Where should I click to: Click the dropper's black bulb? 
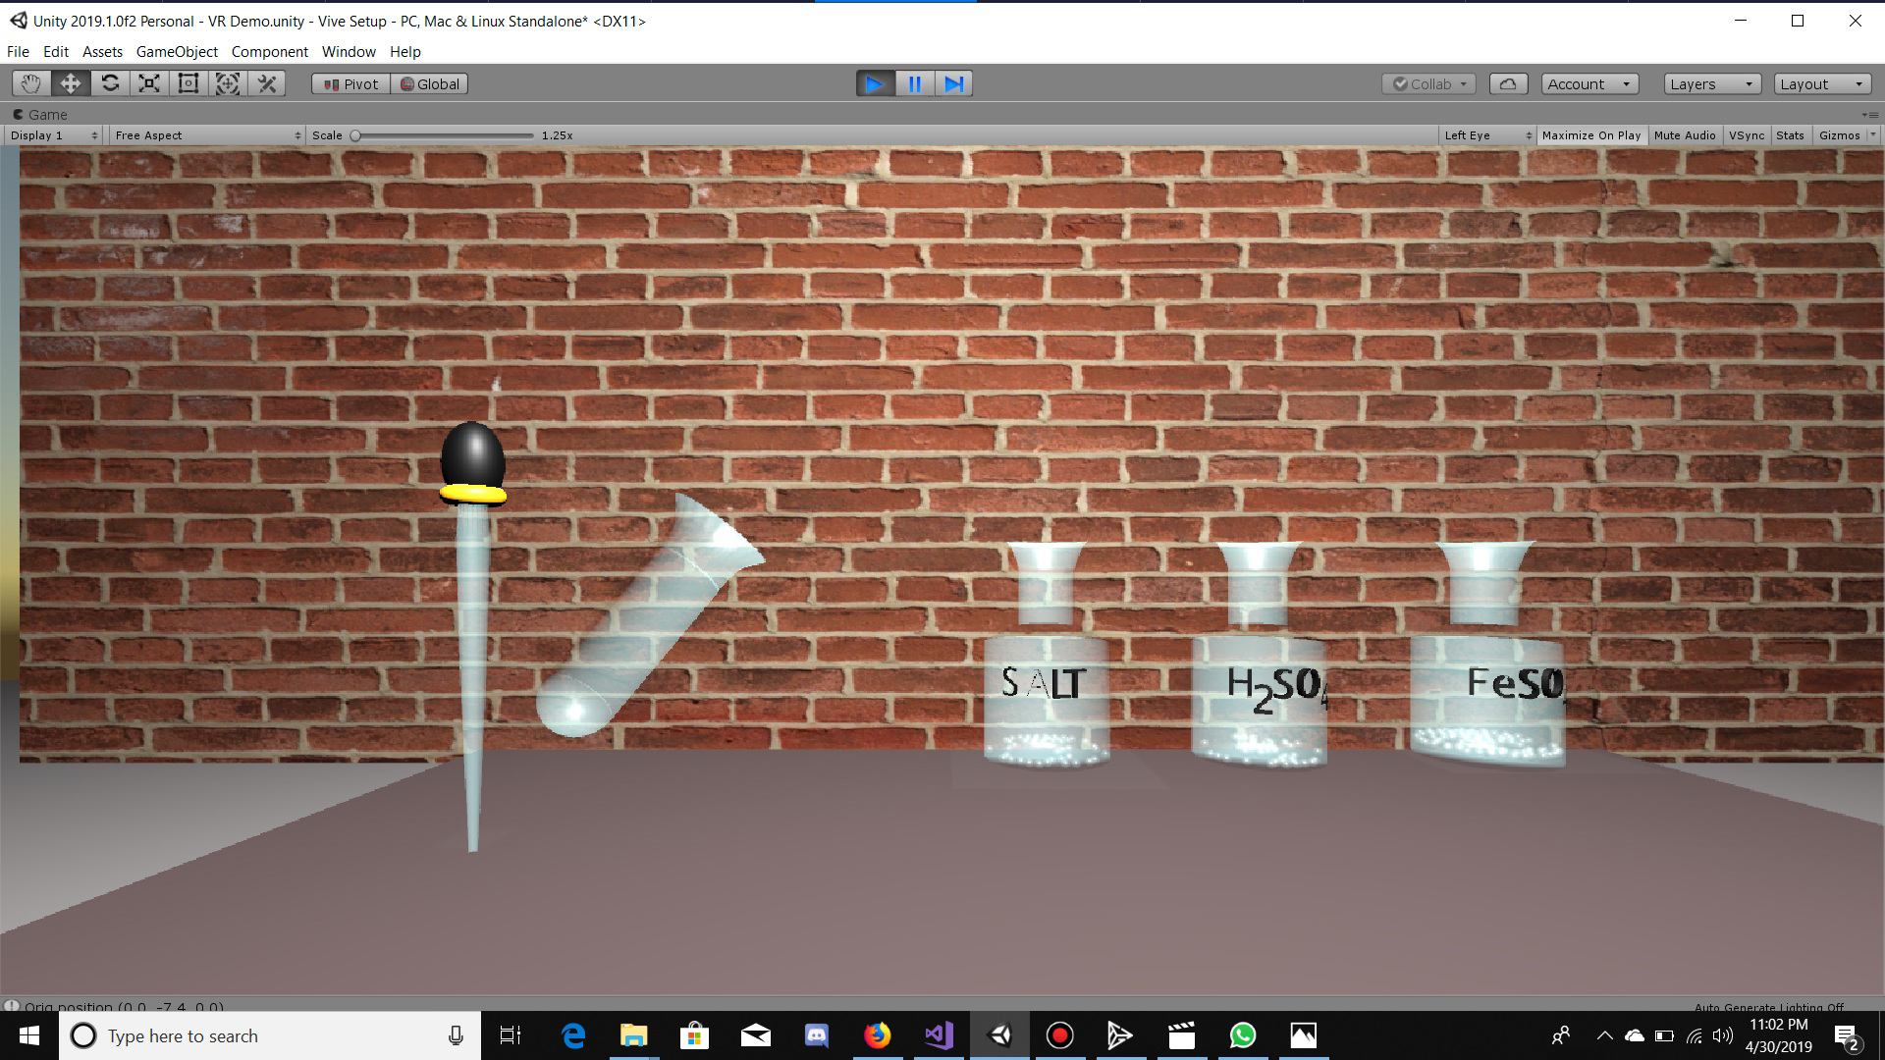click(472, 456)
